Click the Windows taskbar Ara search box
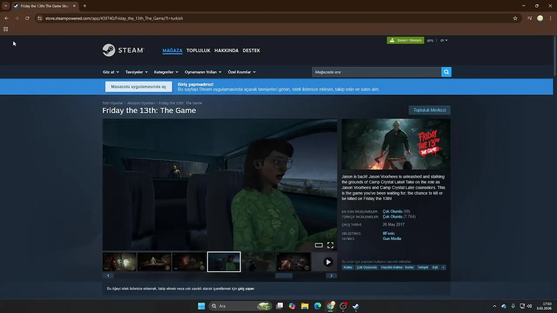Image resolution: width=557 pixels, height=313 pixels. coord(240,306)
